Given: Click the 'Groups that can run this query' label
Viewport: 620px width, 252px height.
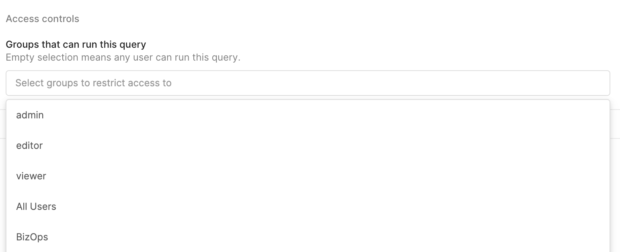Looking at the screenshot, I should (x=76, y=44).
